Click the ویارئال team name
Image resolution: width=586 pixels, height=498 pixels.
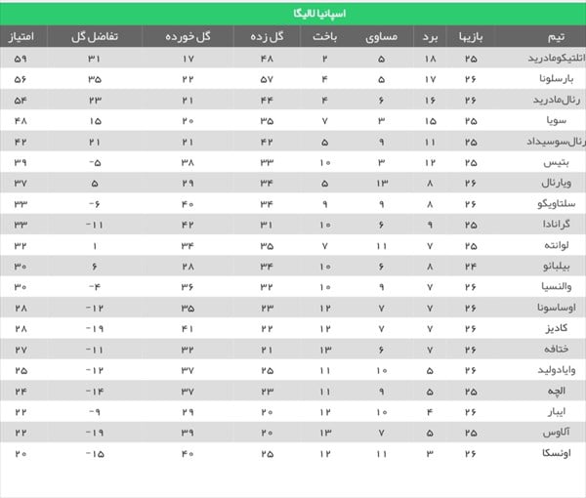tap(560, 183)
